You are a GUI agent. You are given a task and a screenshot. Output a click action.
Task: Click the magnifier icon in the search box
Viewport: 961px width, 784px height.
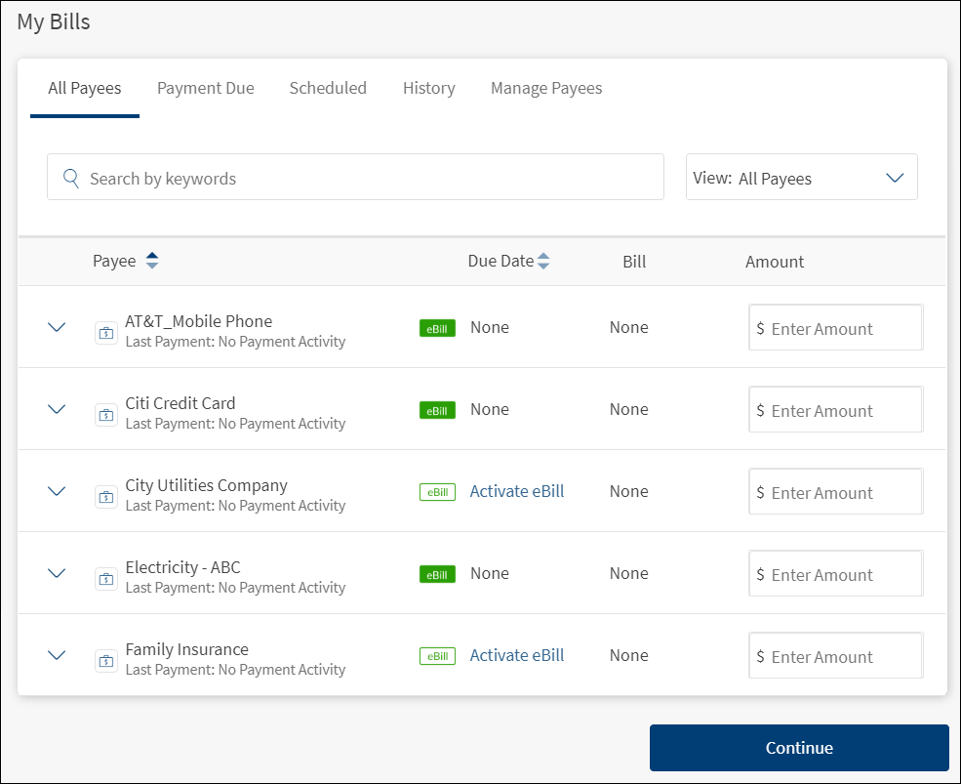71,178
